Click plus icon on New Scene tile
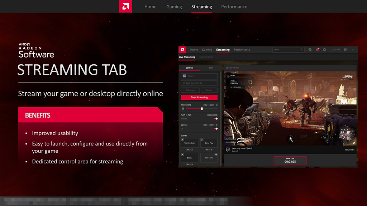Viewport: 367px width, 206px height. coord(216,154)
